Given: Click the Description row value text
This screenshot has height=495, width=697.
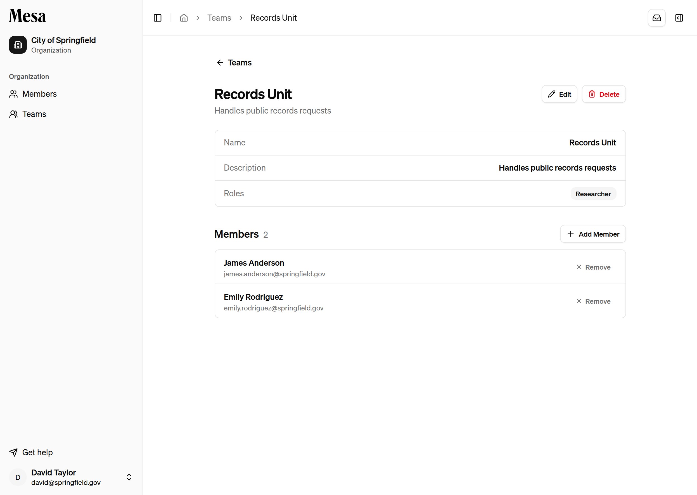Looking at the screenshot, I should [x=557, y=168].
